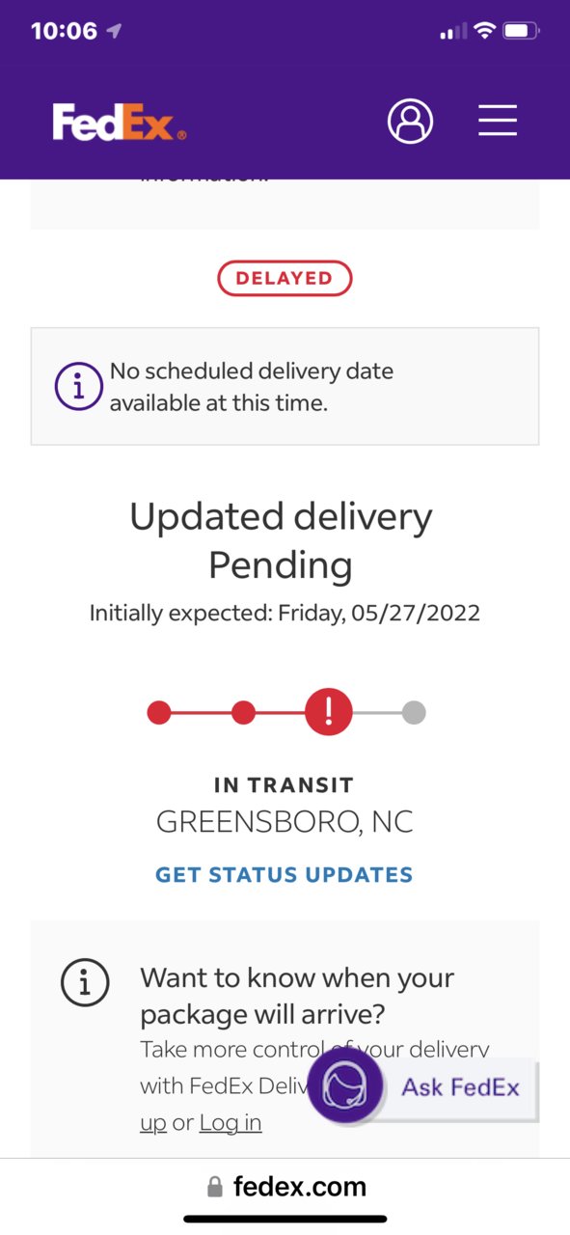Click the DELAYED status badge
Screen dimensions: 570x1235
285,278
